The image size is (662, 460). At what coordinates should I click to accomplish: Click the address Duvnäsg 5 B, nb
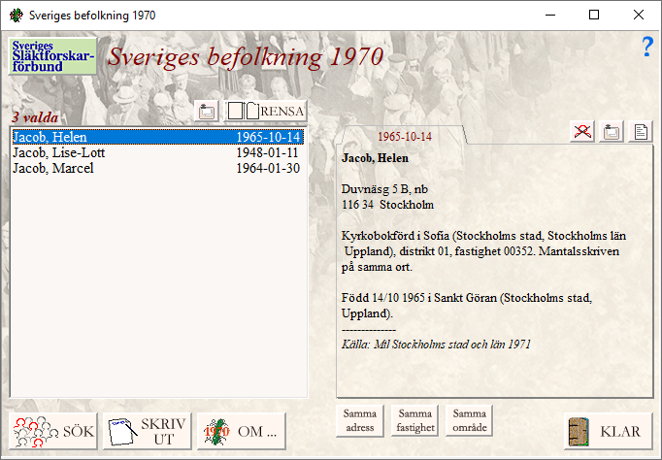click(384, 189)
